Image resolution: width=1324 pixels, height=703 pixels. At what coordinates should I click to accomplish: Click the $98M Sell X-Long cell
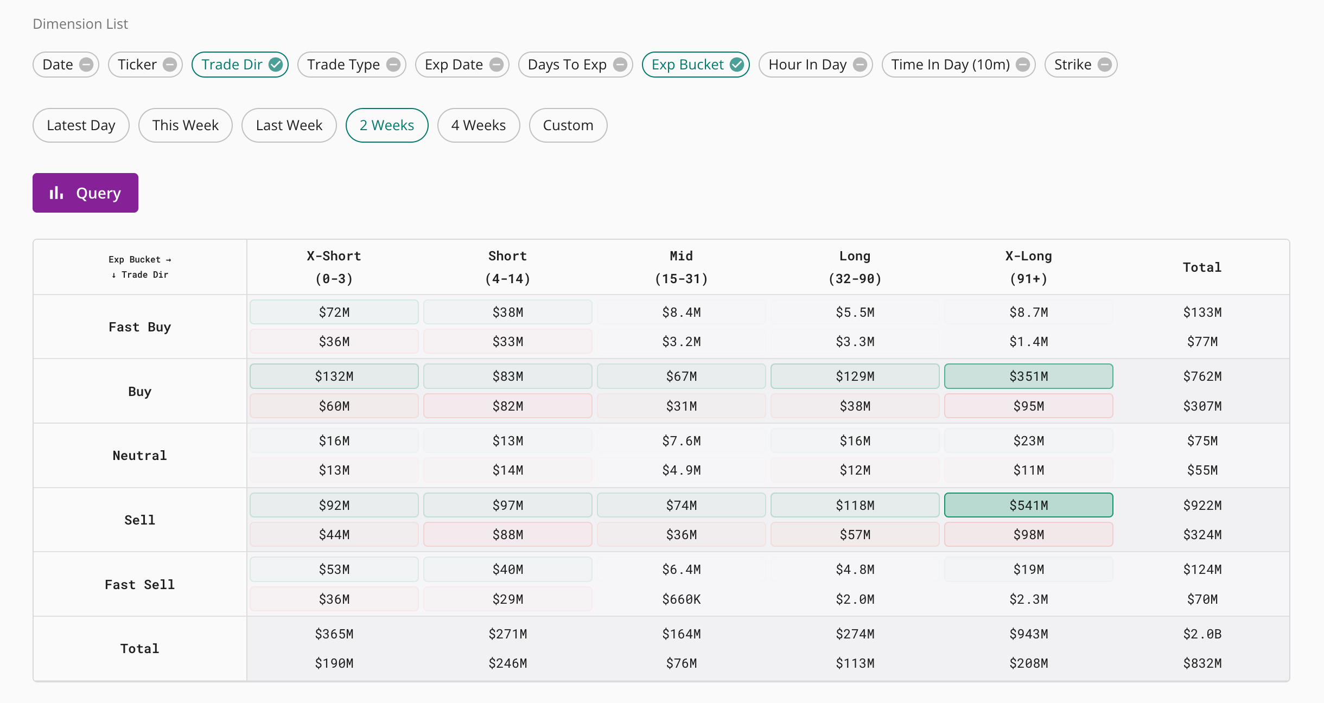(x=1029, y=535)
